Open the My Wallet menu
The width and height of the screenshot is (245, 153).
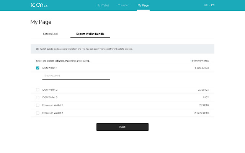point(102,5)
